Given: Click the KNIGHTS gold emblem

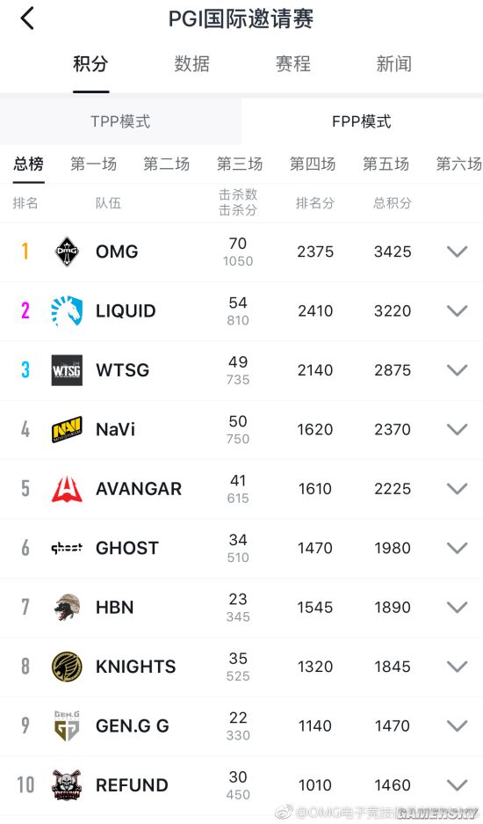Looking at the screenshot, I should [x=68, y=667].
